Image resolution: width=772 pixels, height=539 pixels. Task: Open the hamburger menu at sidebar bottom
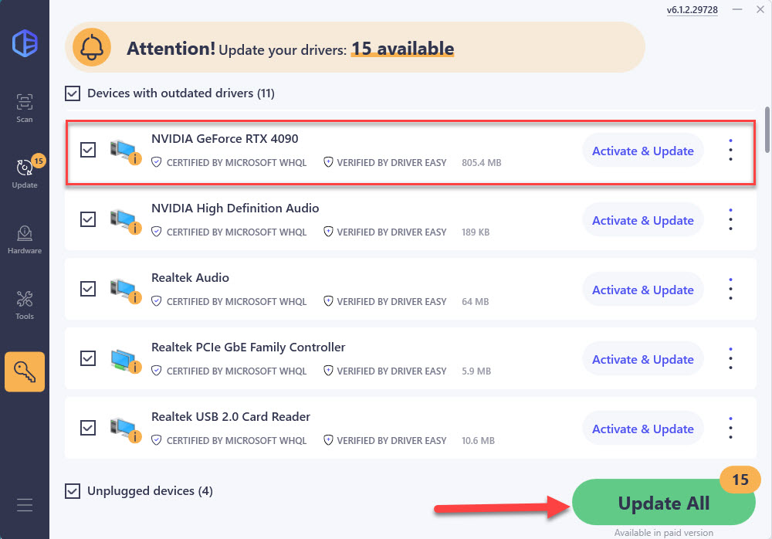(x=25, y=506)
